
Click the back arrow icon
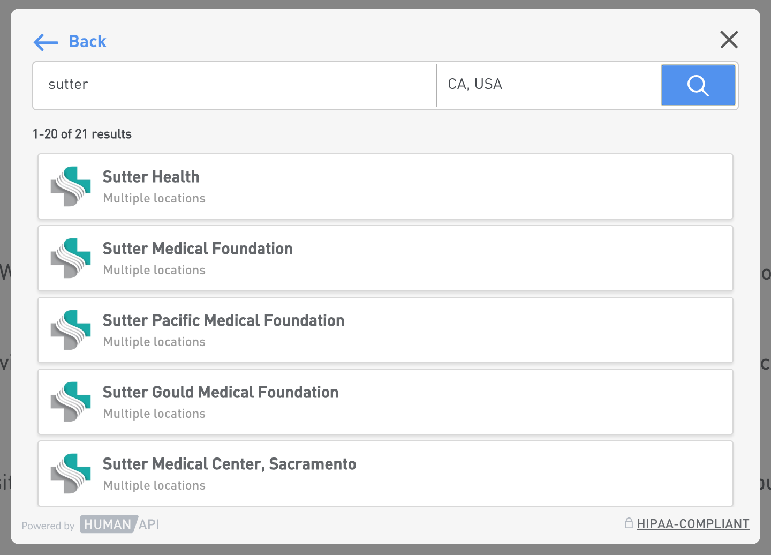point(46,42)
